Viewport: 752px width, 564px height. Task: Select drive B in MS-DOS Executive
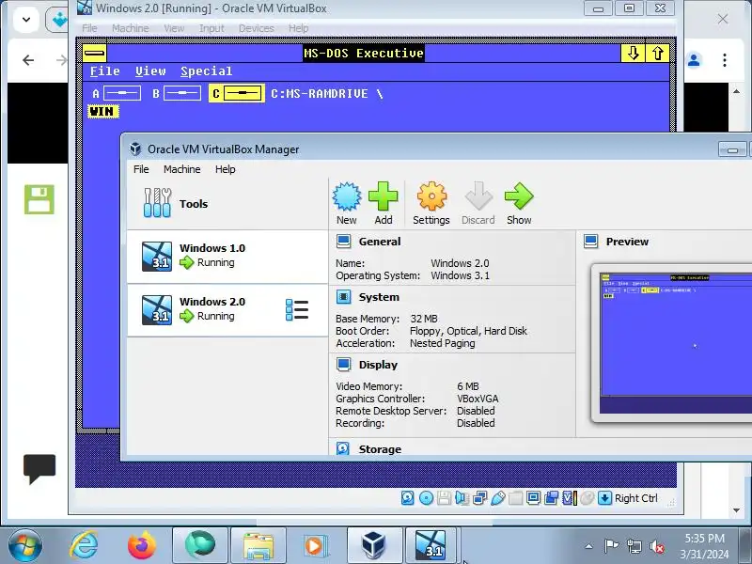[176, 93]
